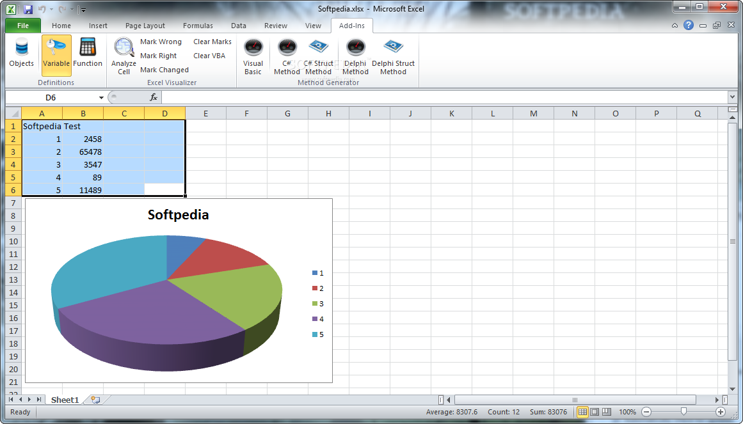Viewport: 743px width, 424px height.
Task: Generate a C# Struct Method
Action: point(319,56)
